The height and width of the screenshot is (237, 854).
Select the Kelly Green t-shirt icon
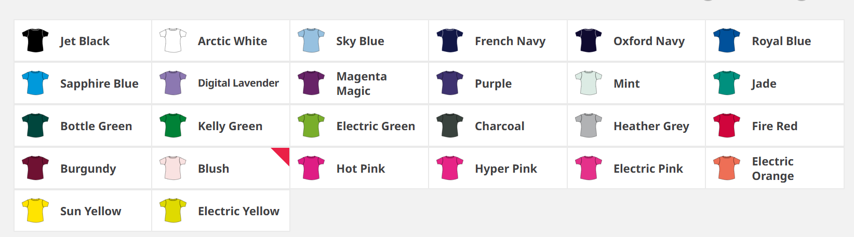tap(173, 126)
